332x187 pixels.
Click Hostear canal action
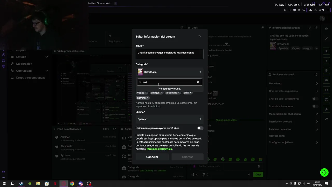(x=277, y=136)
